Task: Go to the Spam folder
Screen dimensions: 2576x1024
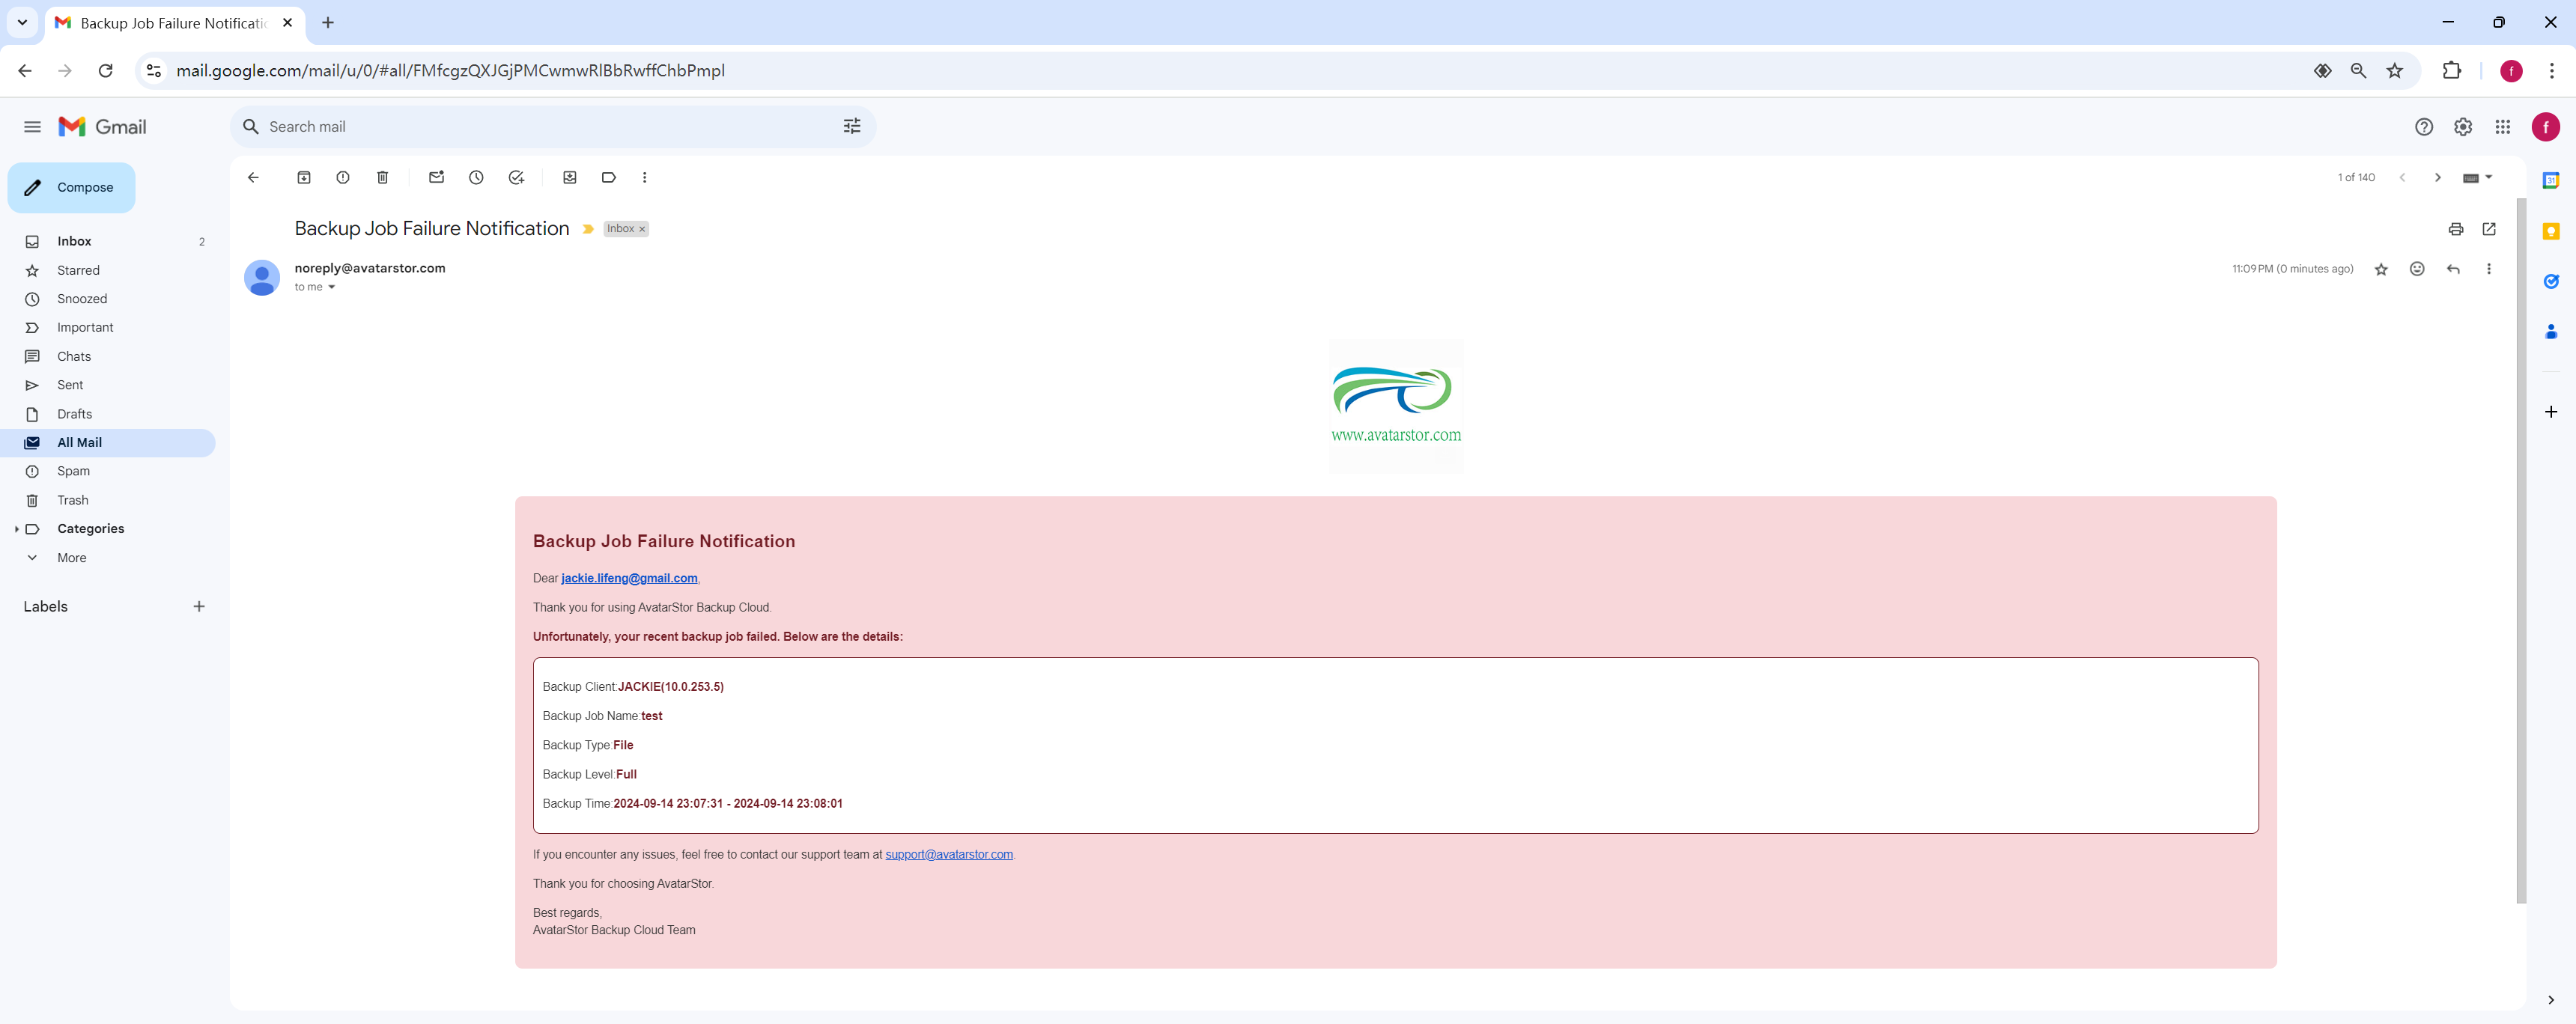Action: [x=73, y=471]
